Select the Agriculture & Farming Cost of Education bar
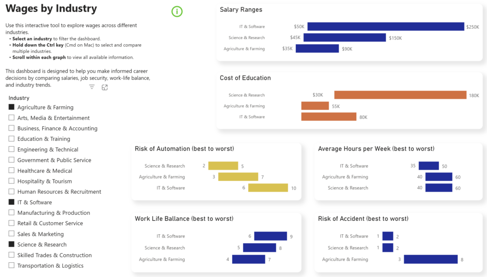This screenshot has width=487, height=277. click(315, 106)
